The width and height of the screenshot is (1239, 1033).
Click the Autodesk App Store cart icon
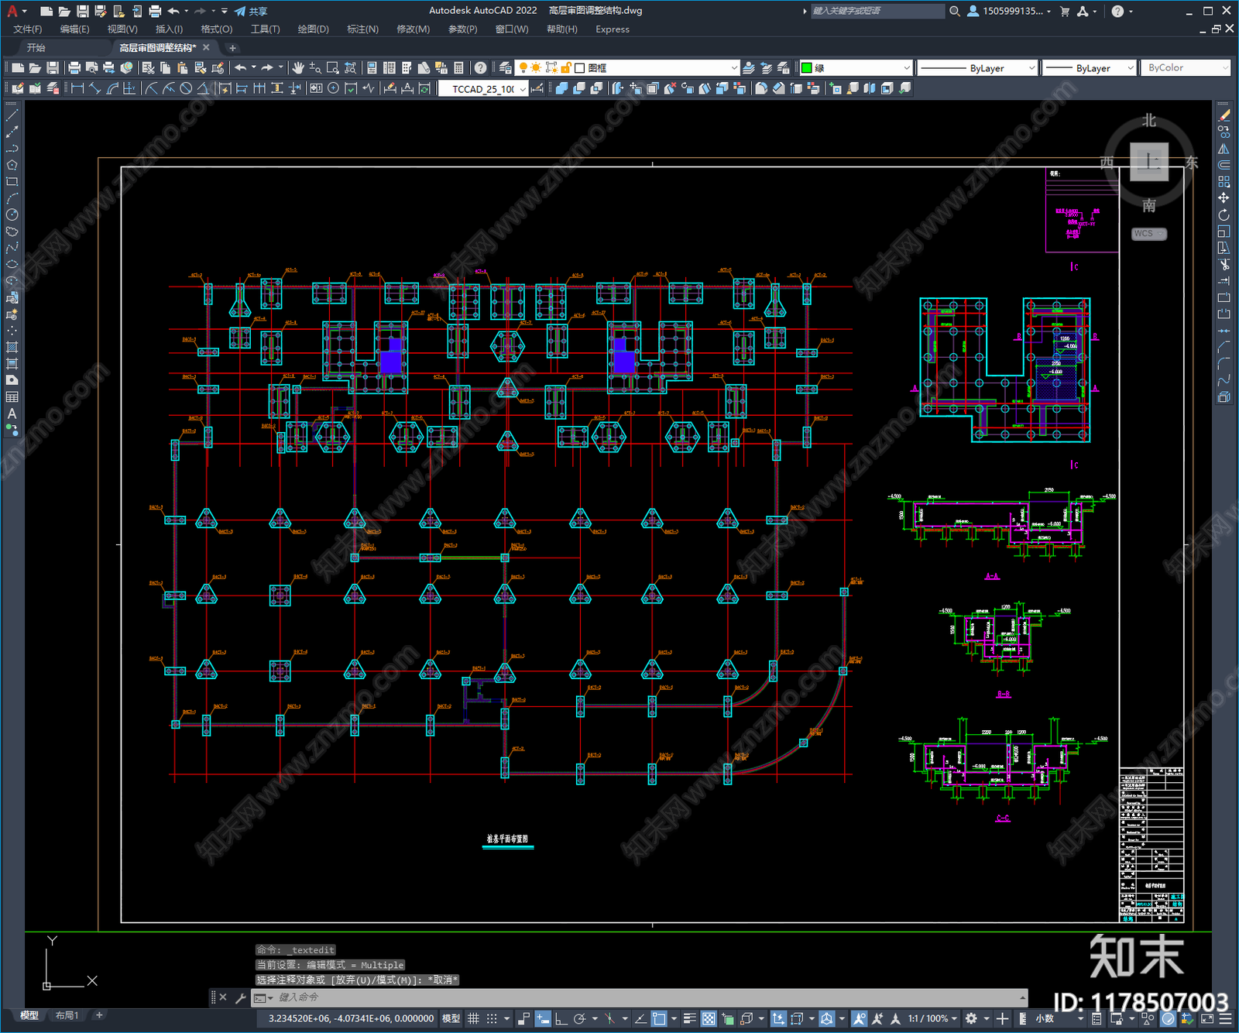[x=1065, y=11]
